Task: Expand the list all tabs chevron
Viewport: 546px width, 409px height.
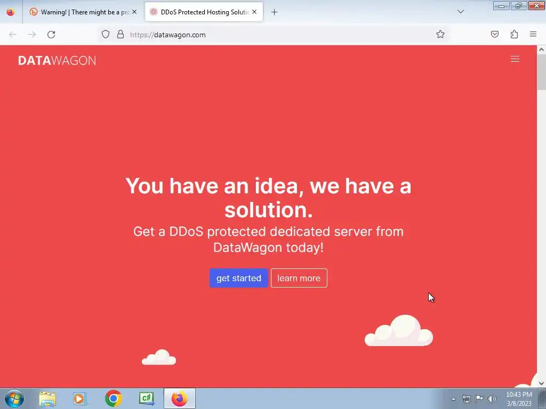Action: 461,12
